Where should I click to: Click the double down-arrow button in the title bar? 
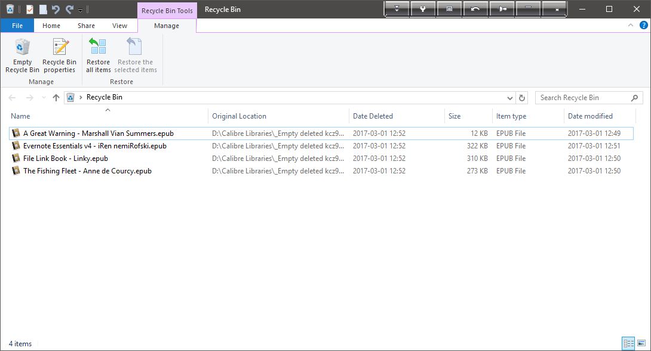click(397, 9)
